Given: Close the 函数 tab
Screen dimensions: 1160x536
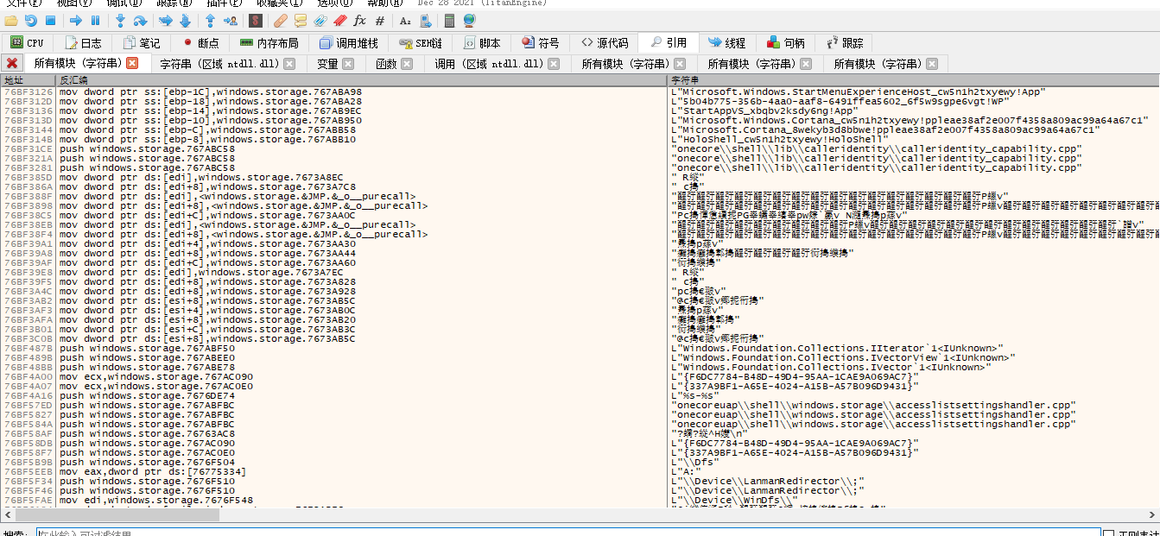Looking at the screenshot, I should click(x=407, y=64).
